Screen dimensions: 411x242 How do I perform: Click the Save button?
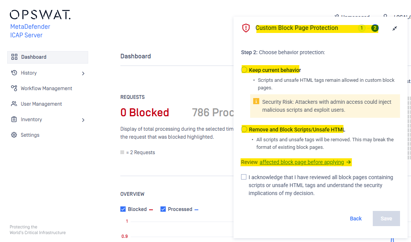[x=386, y=219]
